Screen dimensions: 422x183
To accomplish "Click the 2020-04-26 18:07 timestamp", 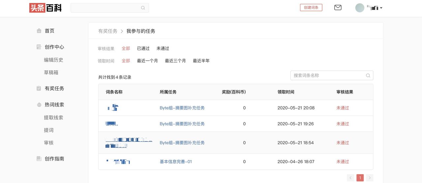I will point(296,162).
